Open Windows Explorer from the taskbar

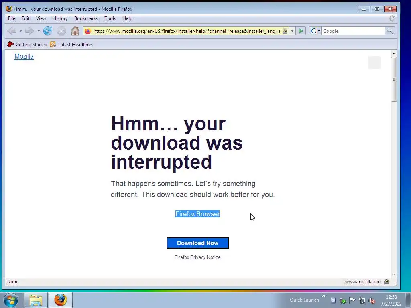click(x=36, y=300)
